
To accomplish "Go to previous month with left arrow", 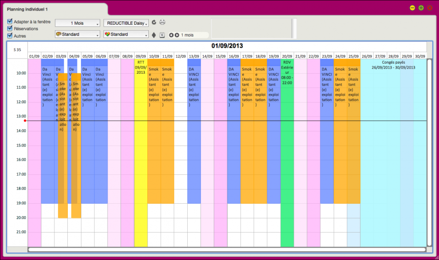I will pos(171,35).
